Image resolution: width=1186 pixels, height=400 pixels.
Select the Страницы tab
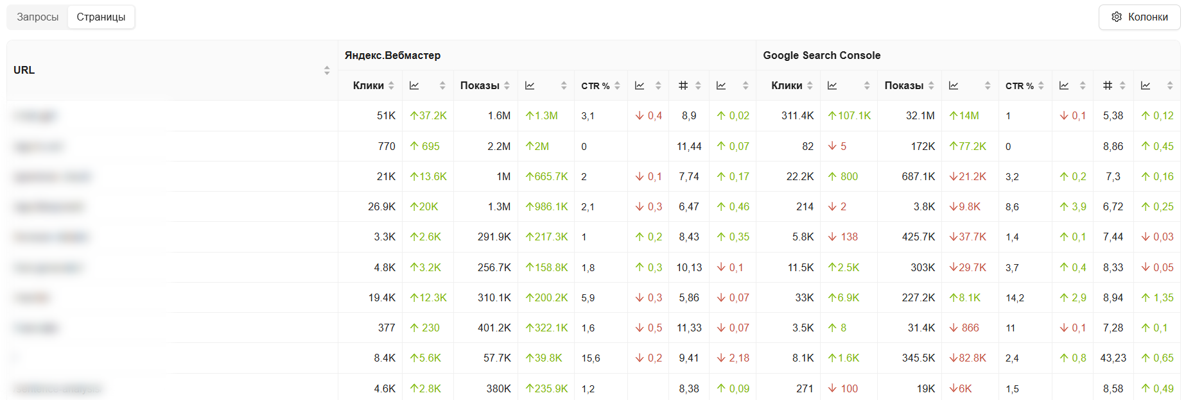101,17
